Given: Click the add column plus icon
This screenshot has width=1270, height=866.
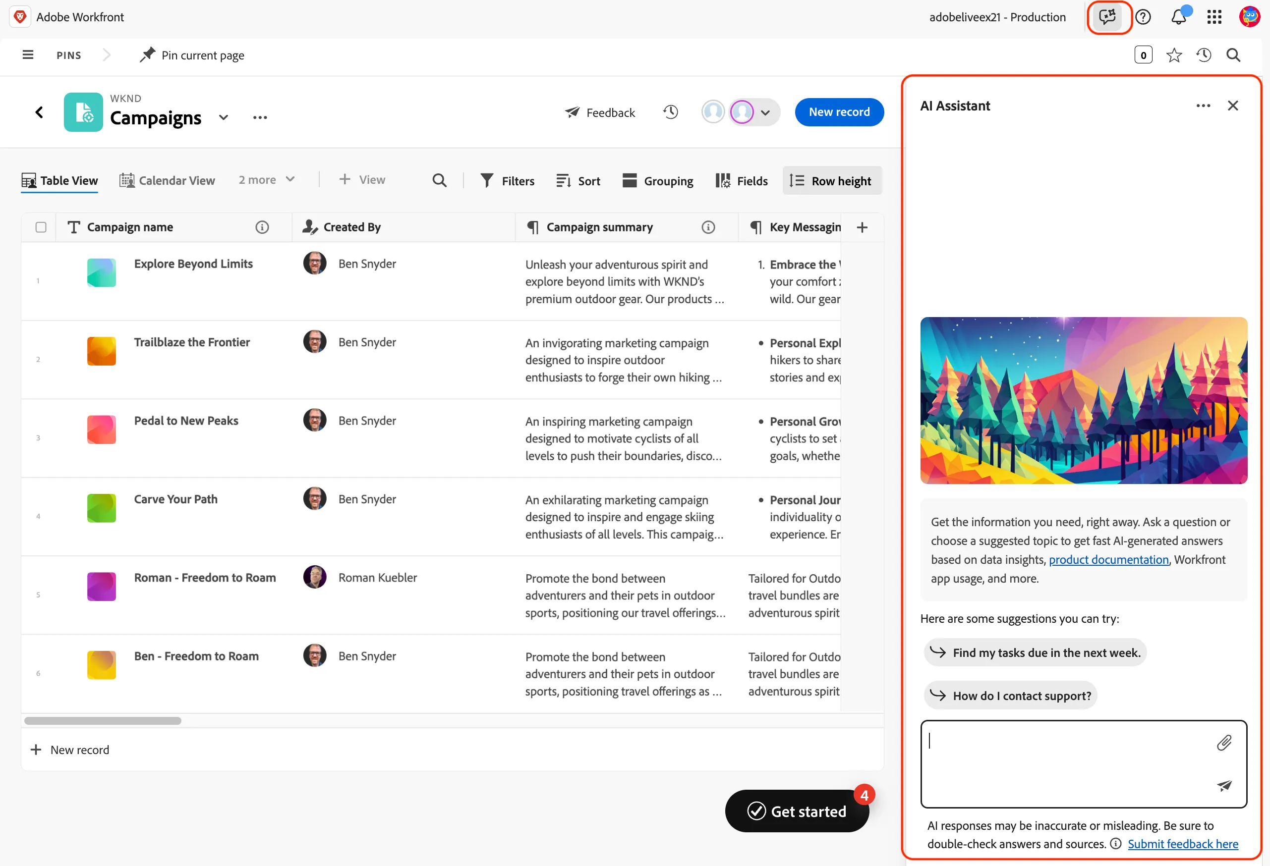Looking at the screenshot, I should 862,227.
